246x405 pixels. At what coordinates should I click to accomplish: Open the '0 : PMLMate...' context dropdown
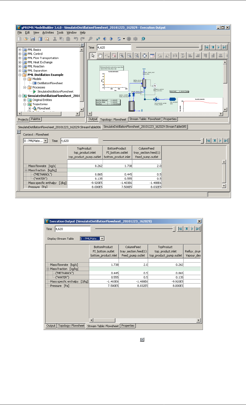(x=36, y=141)
